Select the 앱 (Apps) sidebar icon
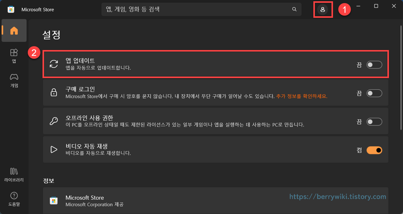 (14, 56)
